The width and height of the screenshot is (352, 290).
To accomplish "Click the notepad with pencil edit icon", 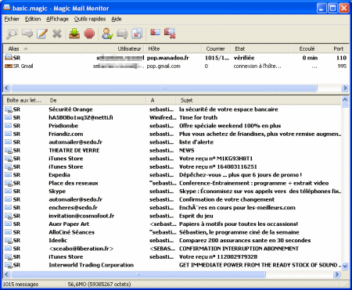I will pos(42,34).
